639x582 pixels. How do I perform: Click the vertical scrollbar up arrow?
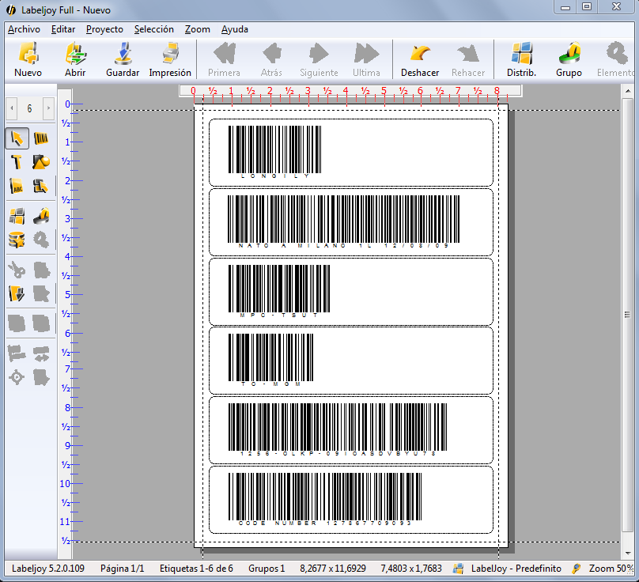[x=628, y=91]
